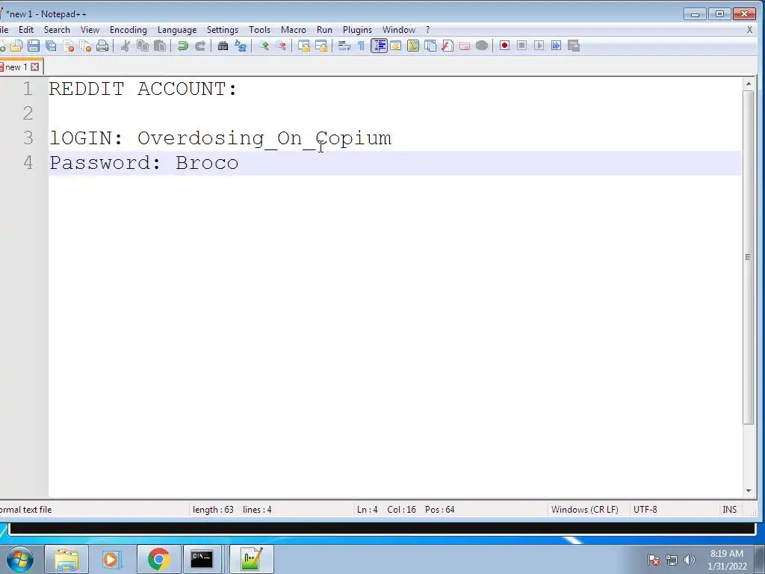The image size is (765, 574).
Task: Click the Zoom In icon
Action: tap(264, 46)
